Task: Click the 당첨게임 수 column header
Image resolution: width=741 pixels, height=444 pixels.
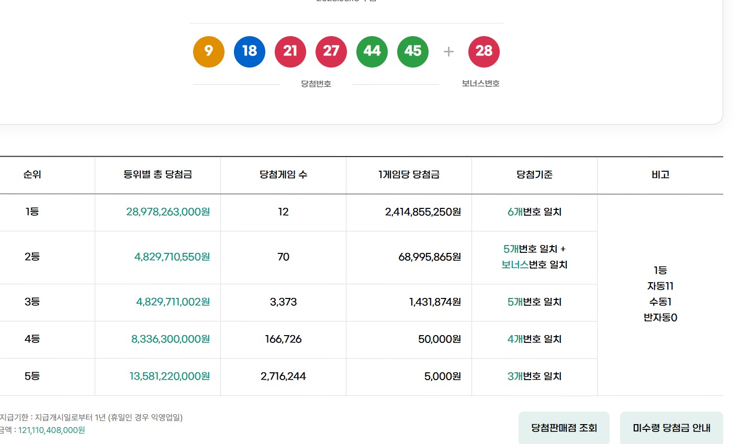Action: pos(283,175)
